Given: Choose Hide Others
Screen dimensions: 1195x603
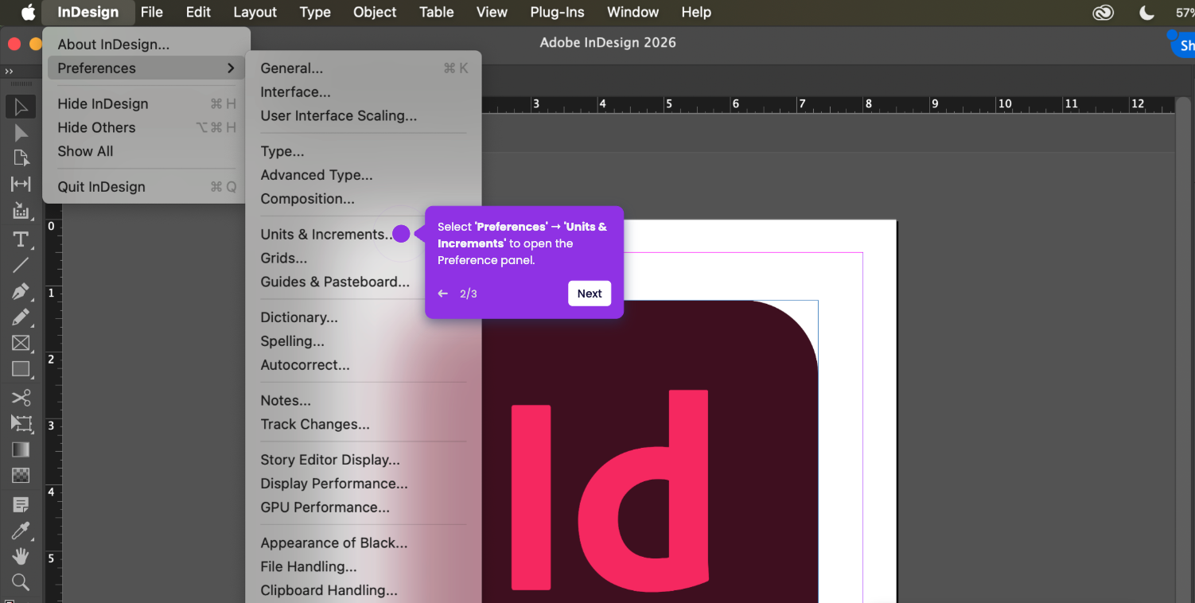Looking at the screenshot, I should [x=146, y=127].
